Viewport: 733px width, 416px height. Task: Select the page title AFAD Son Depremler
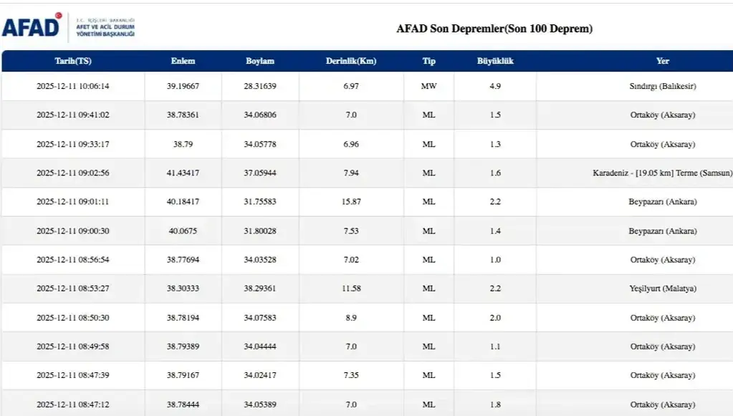pyautogui.click(x=494, y=29)
